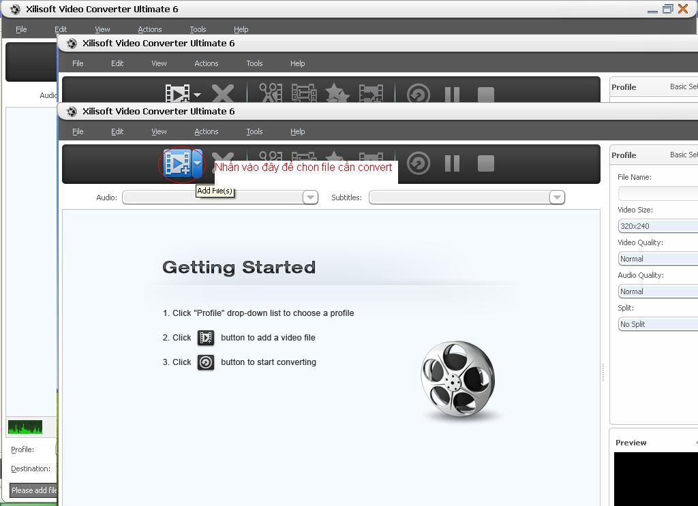
Task: Click the File Name input field
Action: (658, 193)
